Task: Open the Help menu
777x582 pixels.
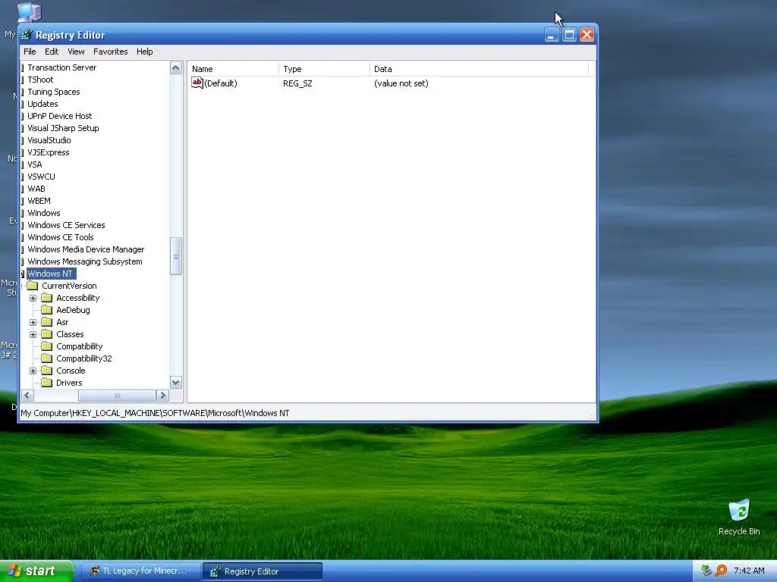Action: click(145, 52)
